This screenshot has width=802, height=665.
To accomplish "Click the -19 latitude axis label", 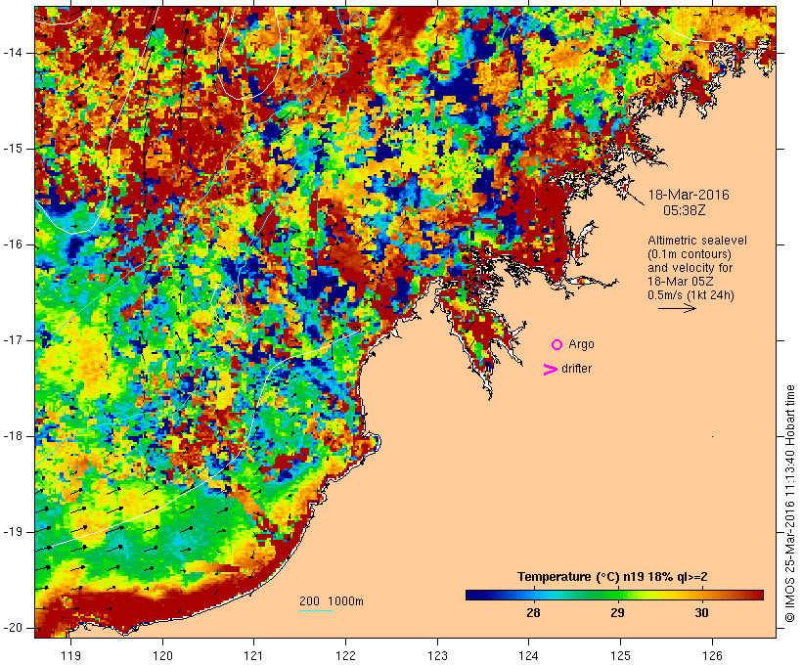I will click(x=13, y=532).
